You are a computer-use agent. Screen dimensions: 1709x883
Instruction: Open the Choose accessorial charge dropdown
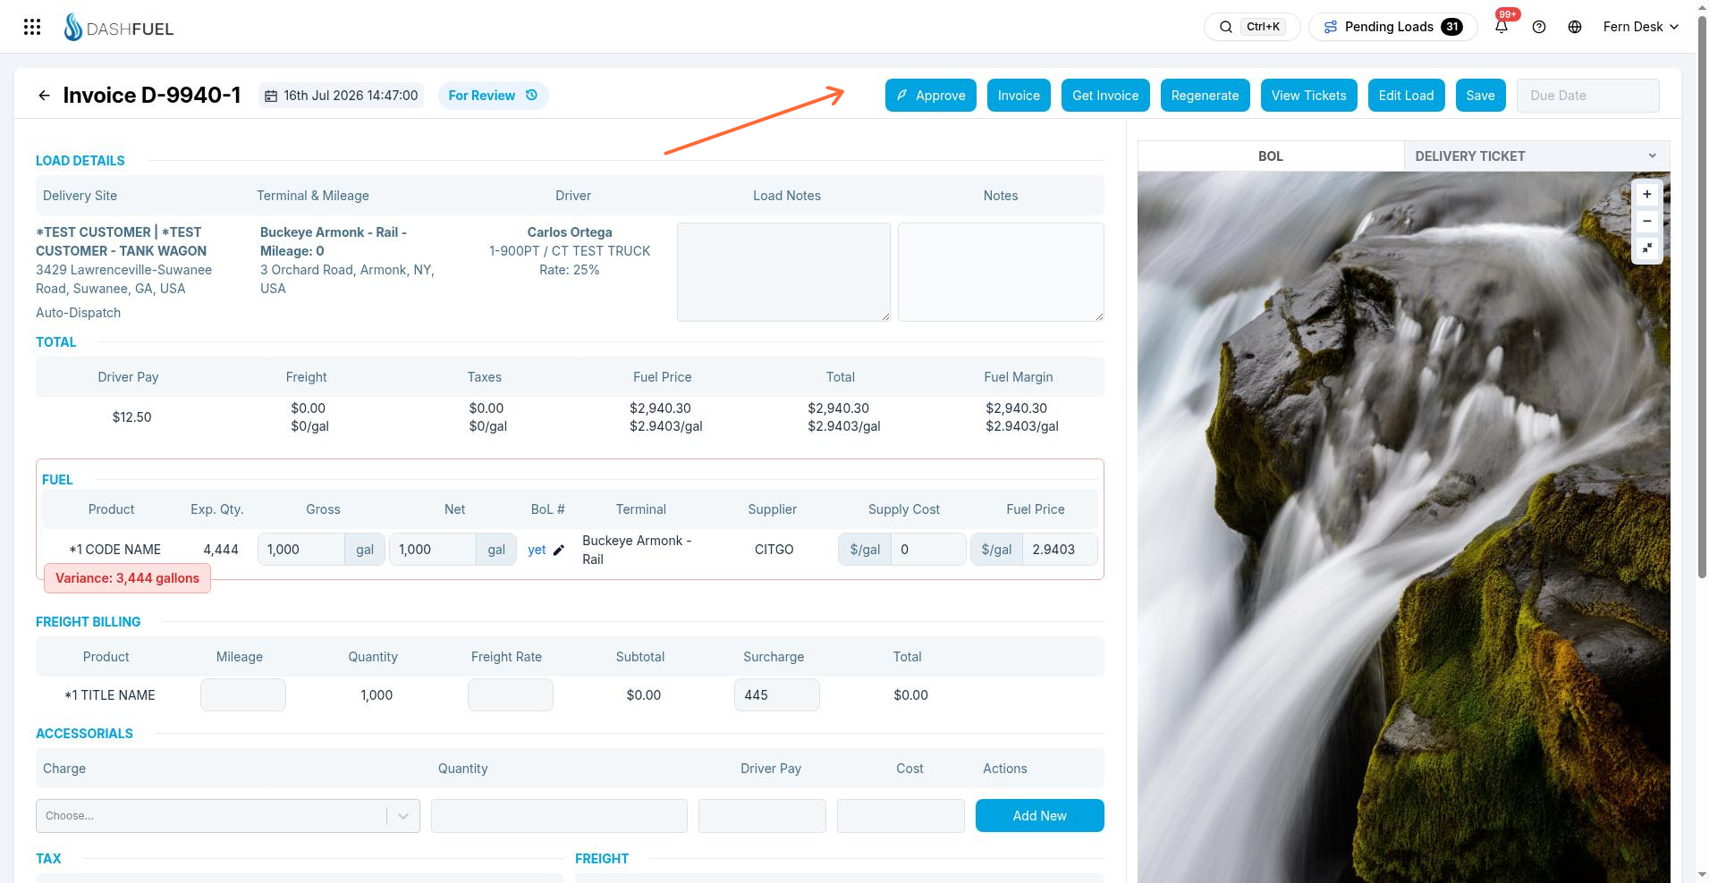coord(228,816)
